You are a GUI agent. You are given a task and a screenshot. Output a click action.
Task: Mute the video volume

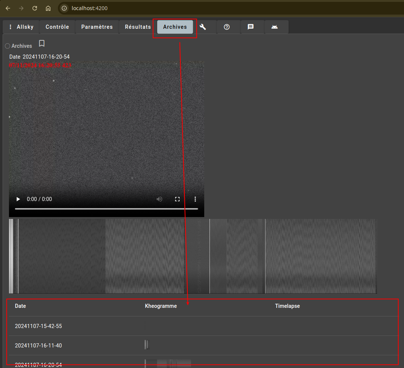159,199
